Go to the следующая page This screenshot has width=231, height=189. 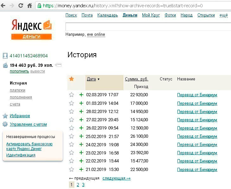click(x=116, y=178)
